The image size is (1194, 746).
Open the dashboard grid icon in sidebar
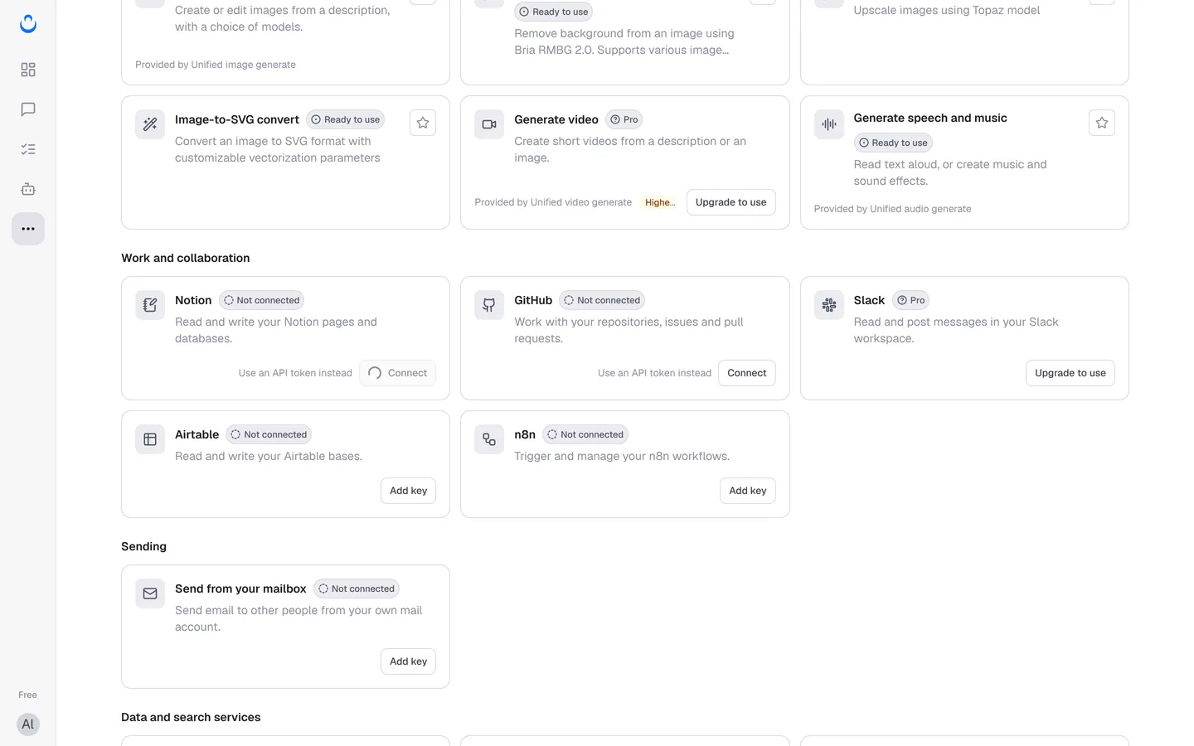click(28, 70)
